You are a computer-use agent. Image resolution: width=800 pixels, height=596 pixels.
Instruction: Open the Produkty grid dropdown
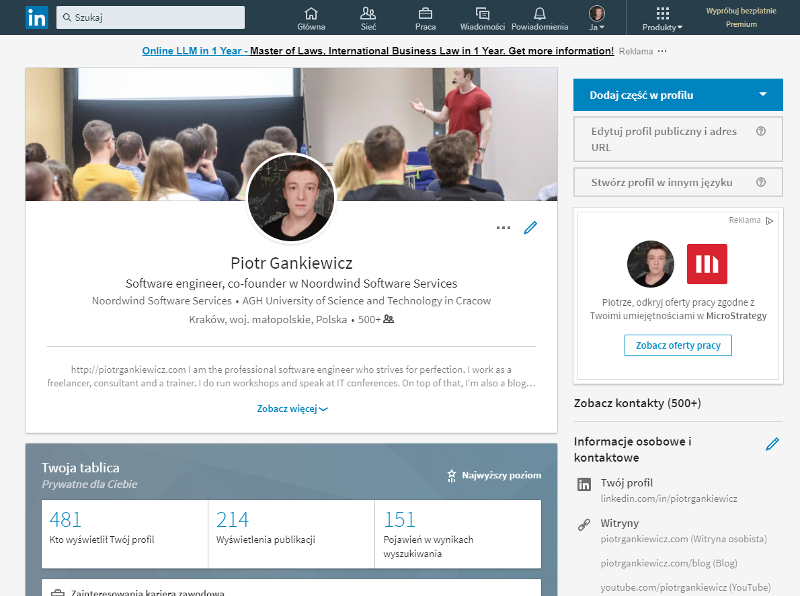coord(662,18)
